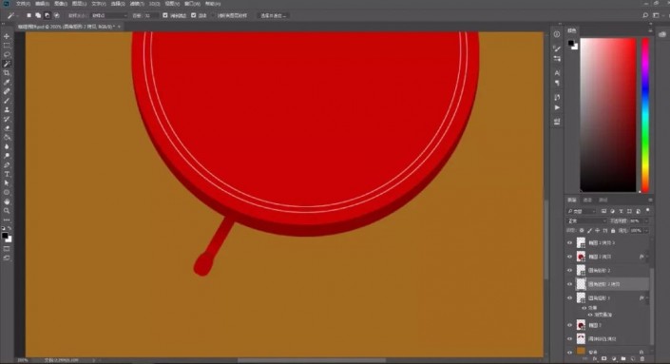Open the Edit menu
This screenshot has height=364, width=670.
pyautogui.click(x=42, y=4)
